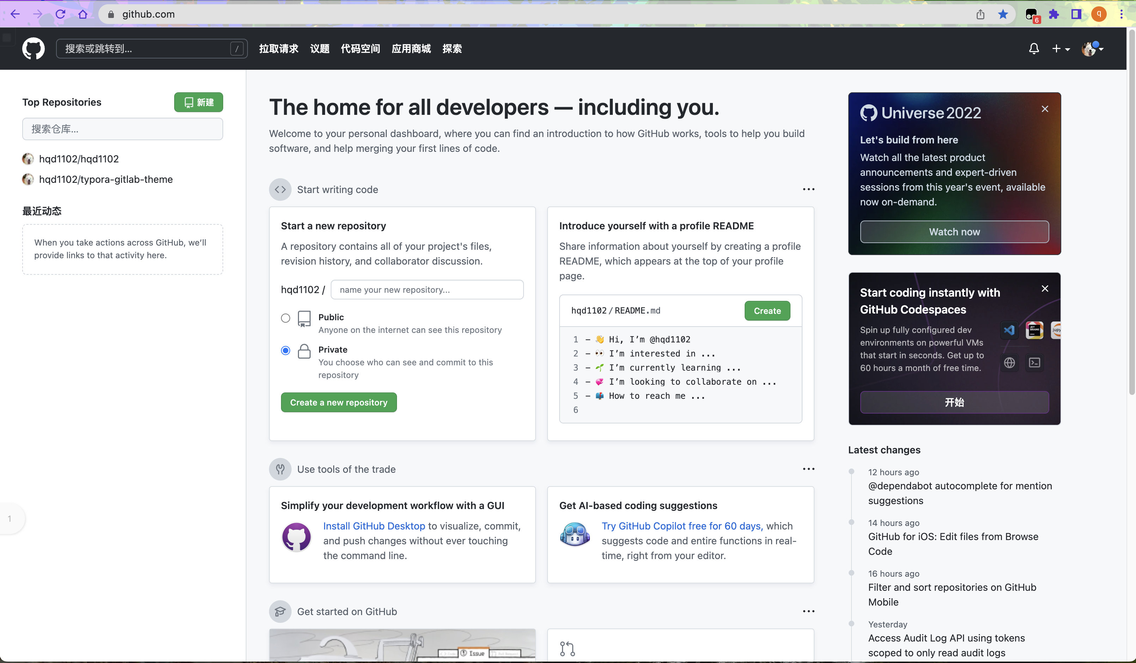Click the GitHub home octocat icon
This screenshot has height=663, width=1136.
click(32, 48)
